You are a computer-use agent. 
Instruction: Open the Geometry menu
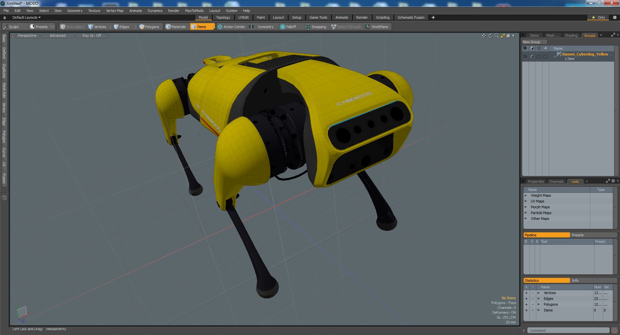click(x=75, y=11)
